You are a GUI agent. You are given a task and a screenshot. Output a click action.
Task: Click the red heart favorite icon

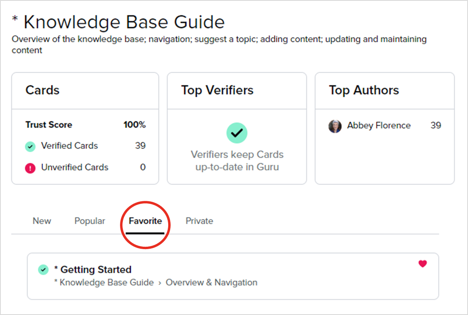(x=422, y=264)
